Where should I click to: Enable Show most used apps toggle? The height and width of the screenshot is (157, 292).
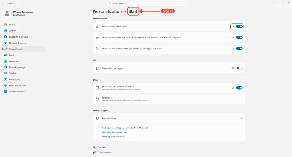pos(239,68)
